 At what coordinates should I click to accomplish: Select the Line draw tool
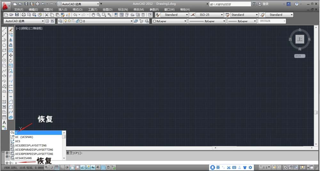pyautogui.click(x=4, y=30)
